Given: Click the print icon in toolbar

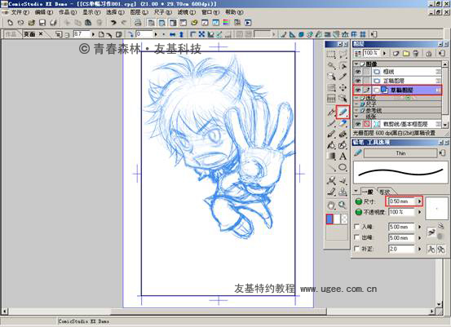Looking at the screenshot, I should (x=138, y=23).
